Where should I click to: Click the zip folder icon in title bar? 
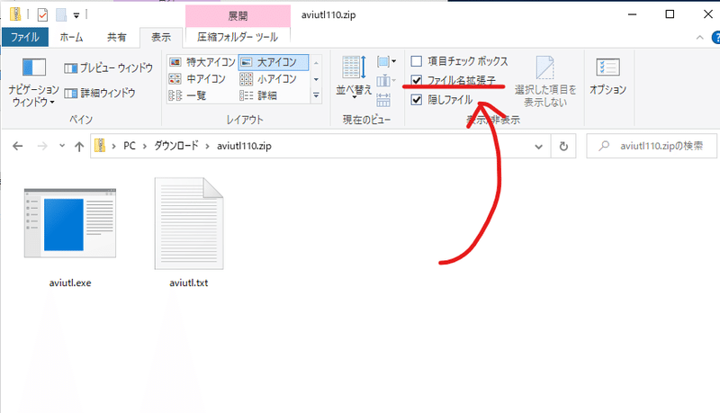tap(15, 14)
